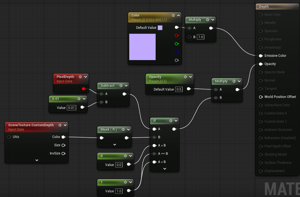Toggle preview icon on the Mask ( R ) node
The image size is (300, 197).
coord(123,130)
